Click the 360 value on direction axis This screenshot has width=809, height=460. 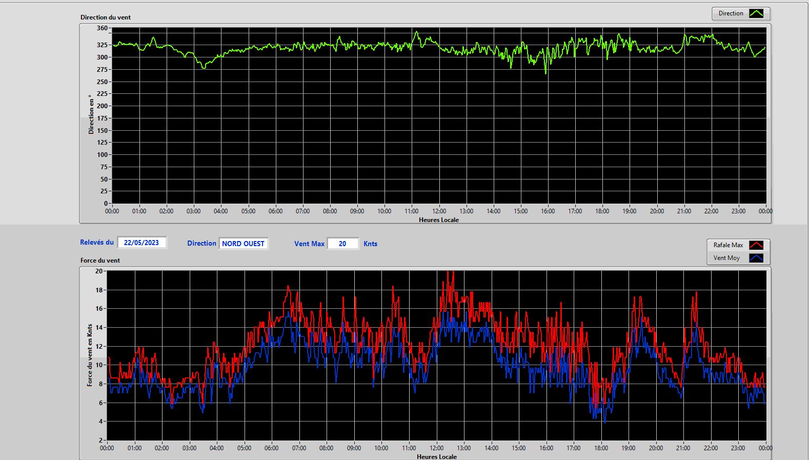pos(102,28)
